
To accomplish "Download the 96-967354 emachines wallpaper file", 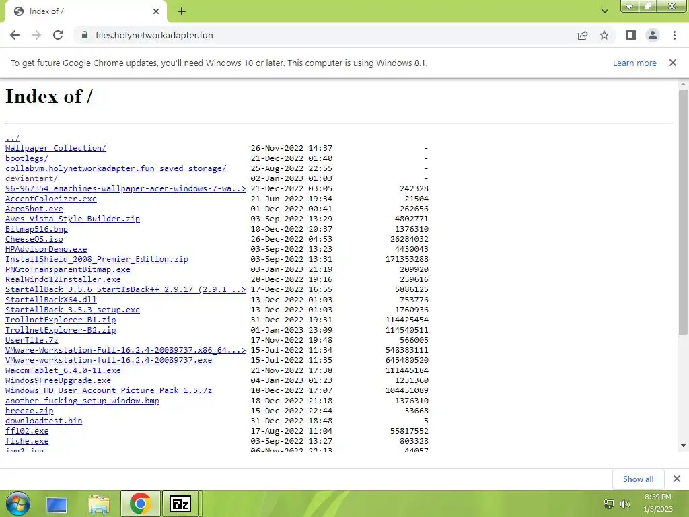I will click(126, 188).
